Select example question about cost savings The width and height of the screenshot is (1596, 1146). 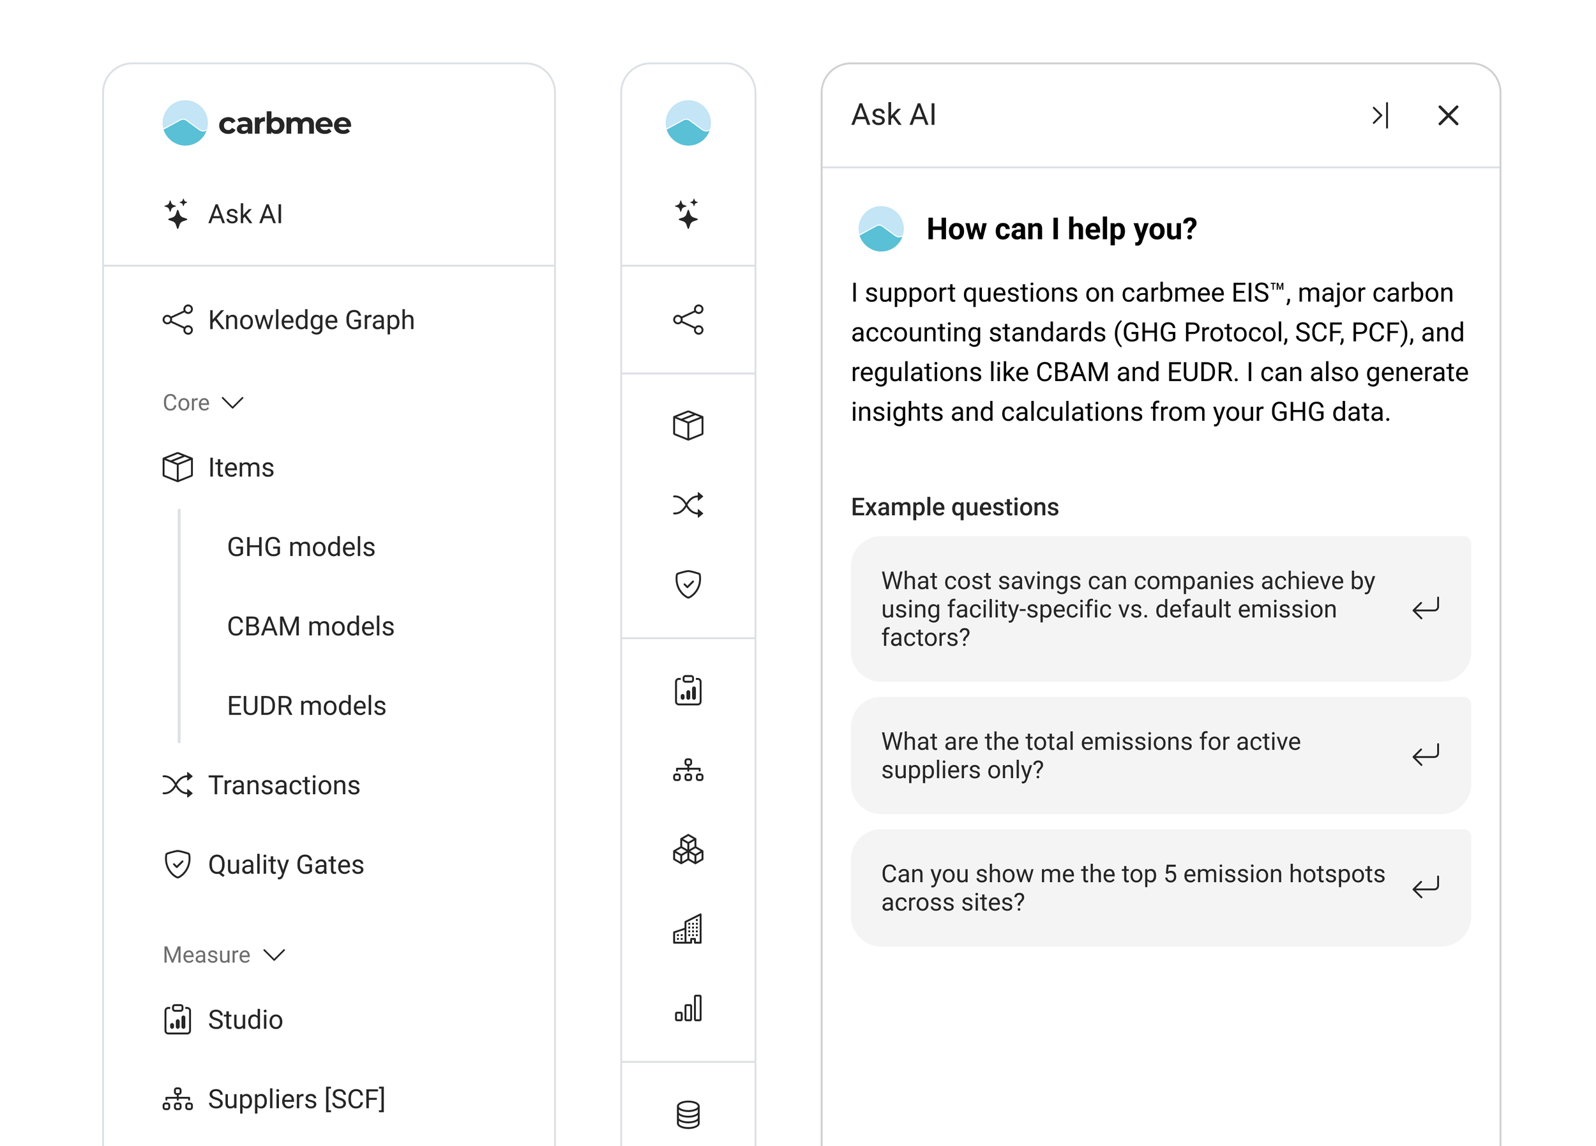coord(1161,609)
